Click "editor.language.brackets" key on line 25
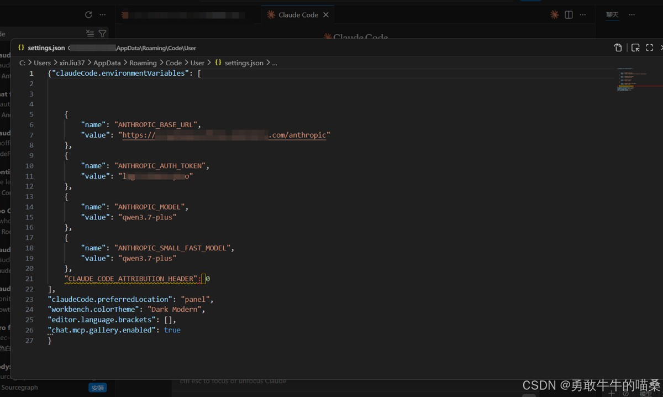663x397 pixels. [102, 320]
